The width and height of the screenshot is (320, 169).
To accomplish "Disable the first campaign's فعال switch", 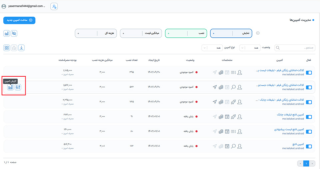I will (x=309, y=73).
